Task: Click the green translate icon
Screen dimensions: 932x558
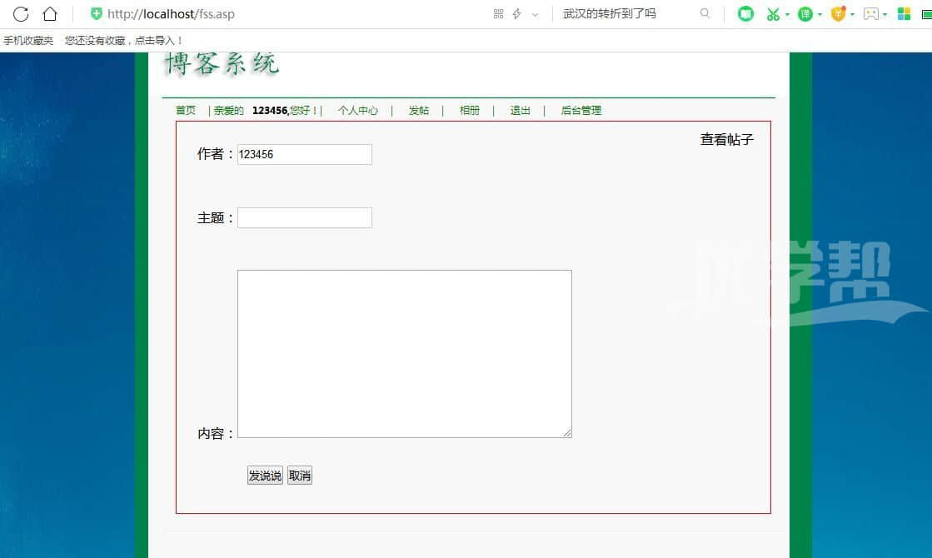Action: [805, 14]
